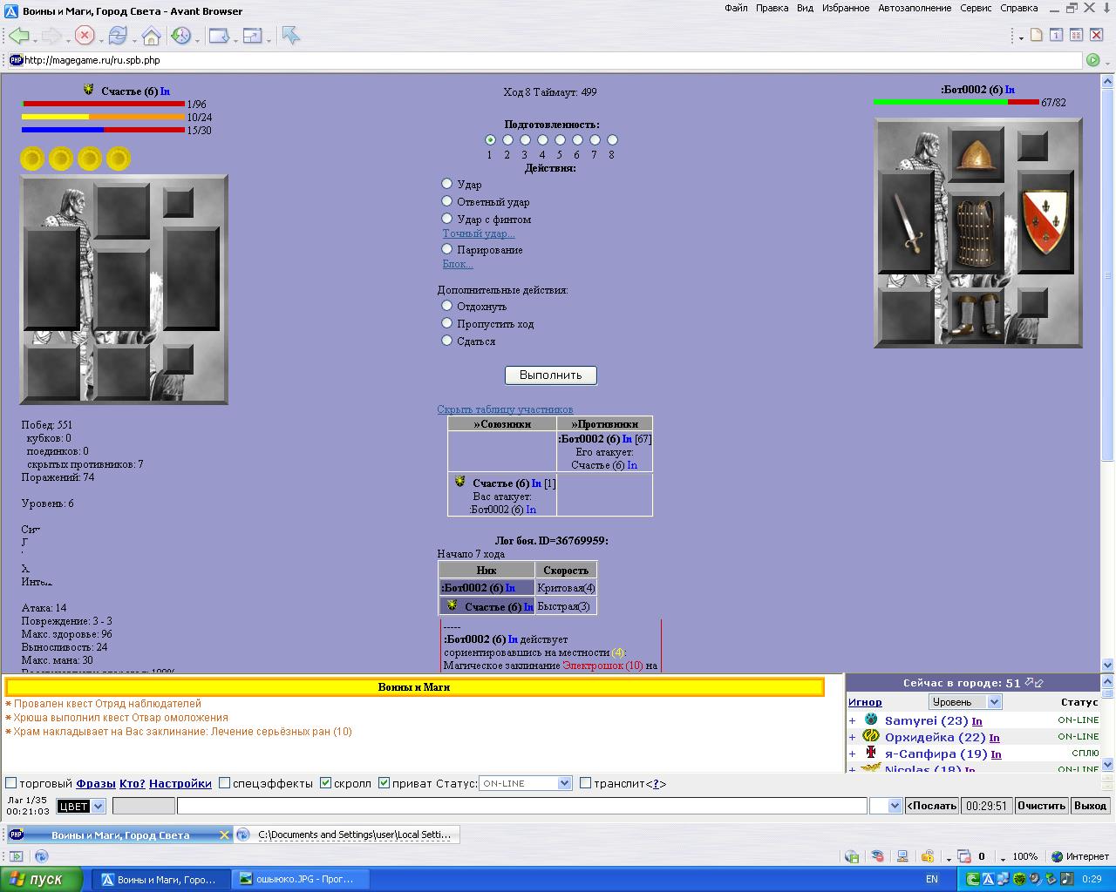Click the Windows пуск Start button
The width and height of the screenshot is (1116, 892).
[x=42, y=879]
